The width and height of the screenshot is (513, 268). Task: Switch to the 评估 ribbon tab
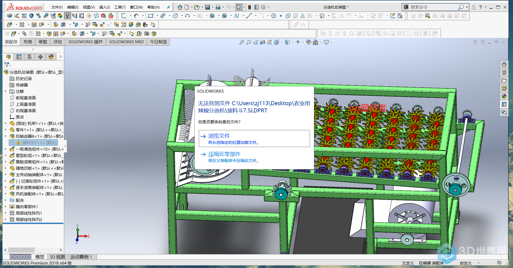[58, 42]
